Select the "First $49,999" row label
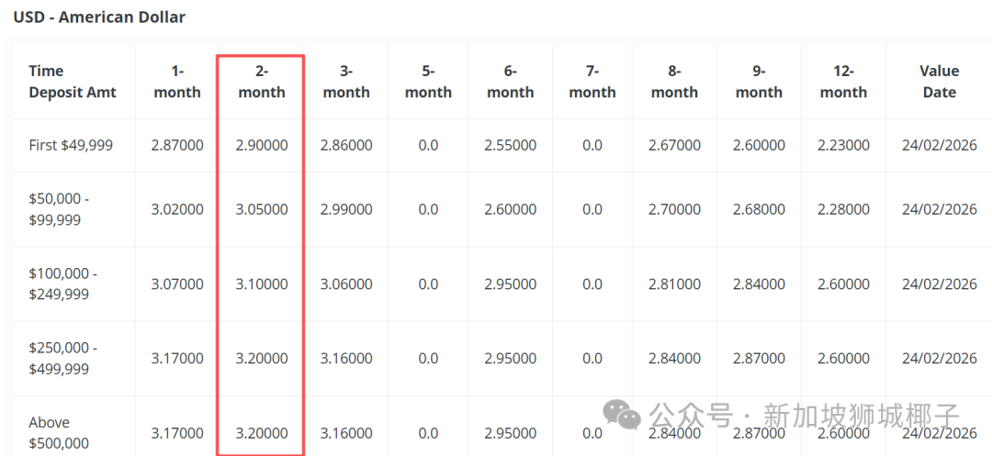 (71, 145)
